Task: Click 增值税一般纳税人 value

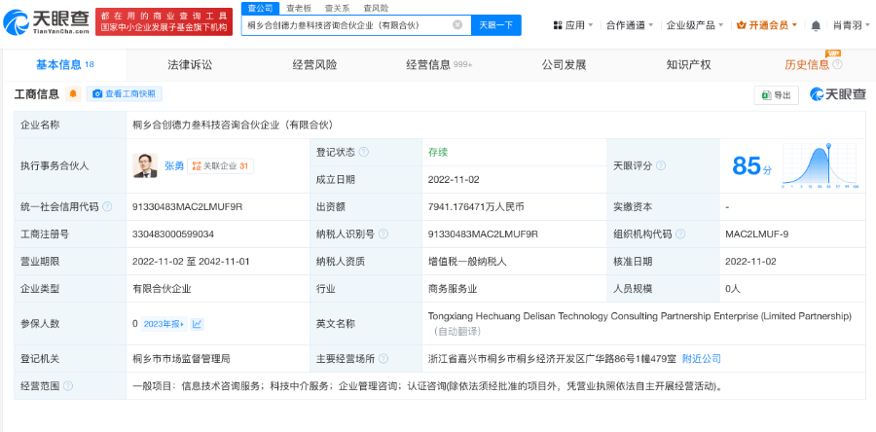Action: click(x=467, y=261)
